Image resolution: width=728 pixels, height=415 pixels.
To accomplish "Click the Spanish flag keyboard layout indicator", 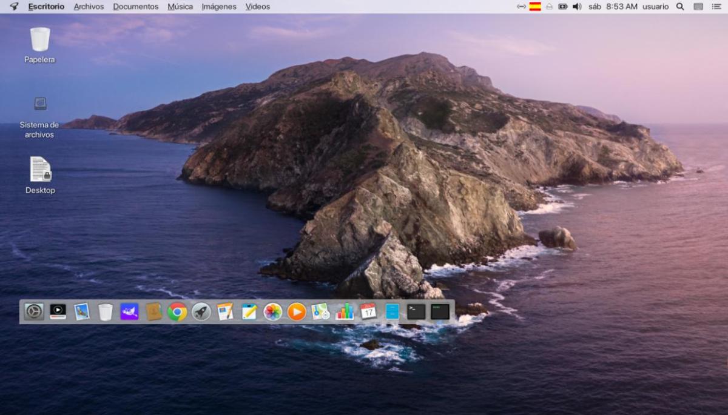I will pyautogui.click(x=535, y=7).
